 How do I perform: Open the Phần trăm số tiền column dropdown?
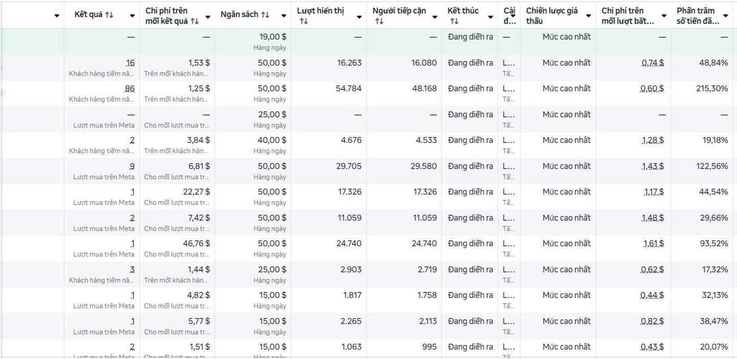[x=726, y=17]
